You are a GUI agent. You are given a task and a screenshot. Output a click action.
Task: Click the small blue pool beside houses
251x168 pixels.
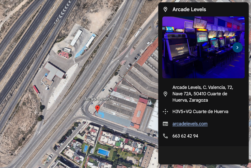86,149
